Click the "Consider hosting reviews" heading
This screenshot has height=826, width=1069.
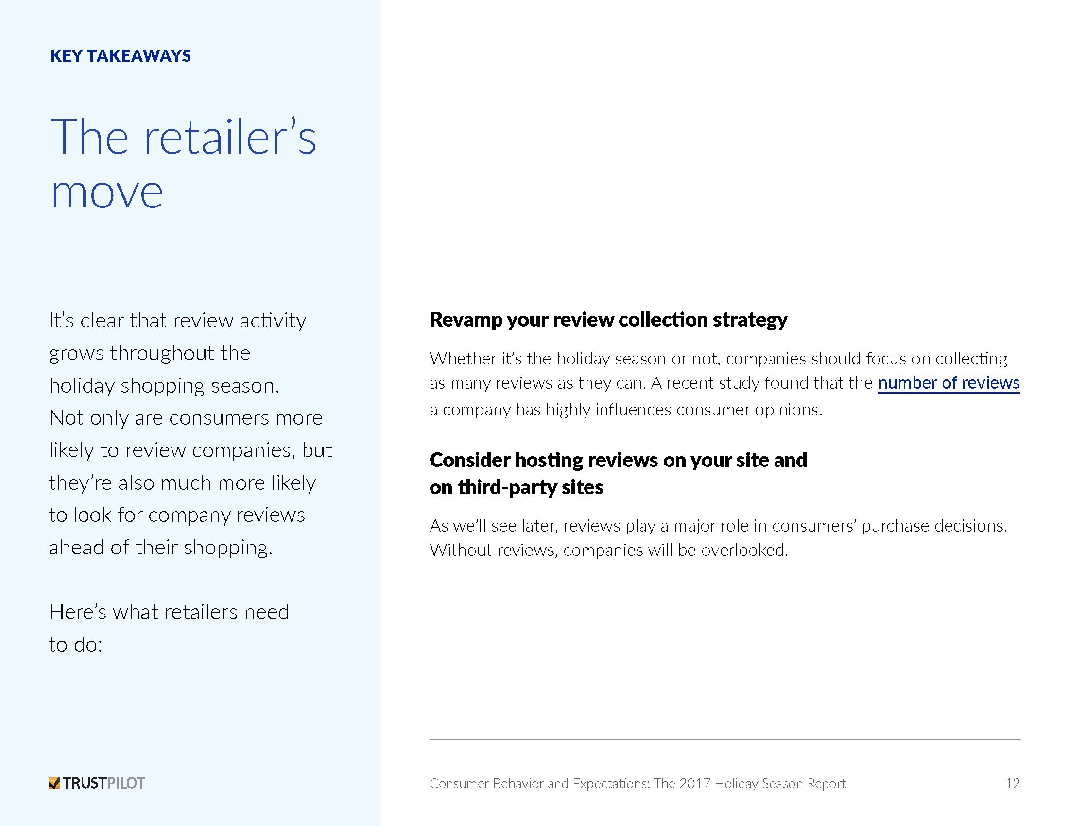click(x=618, y=460)
